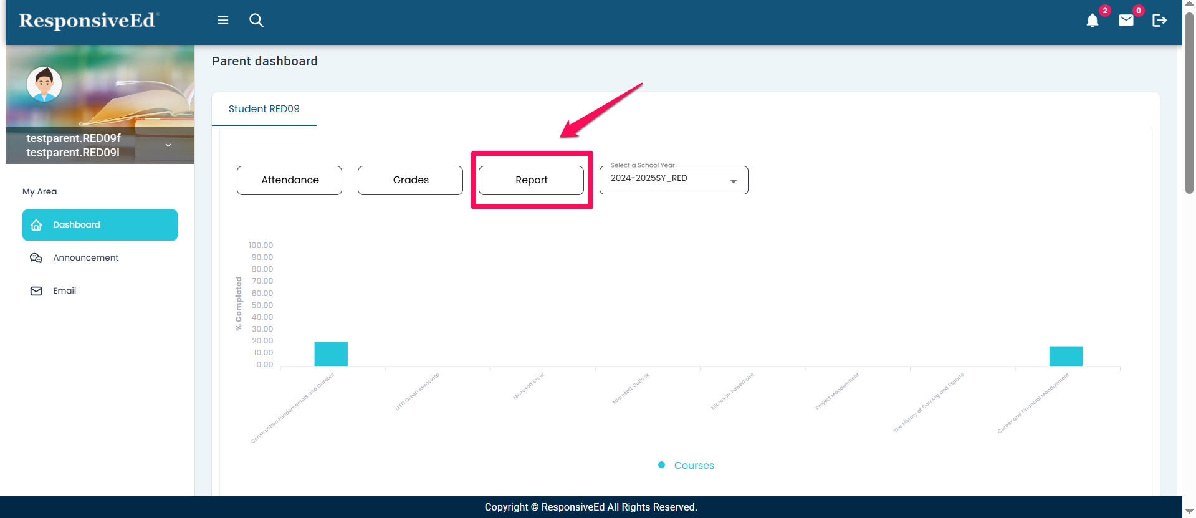Click the school year dropdown arrow
The height and width of the screenshot is (518, 1196).
pos(734,181)
